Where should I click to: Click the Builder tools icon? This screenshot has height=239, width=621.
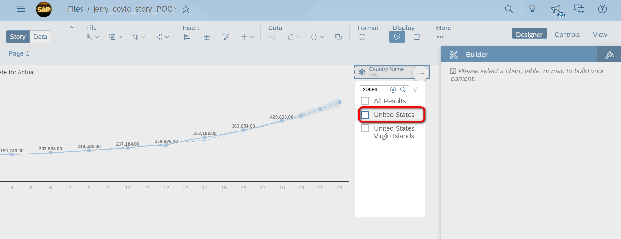click(x=453, y=55)
